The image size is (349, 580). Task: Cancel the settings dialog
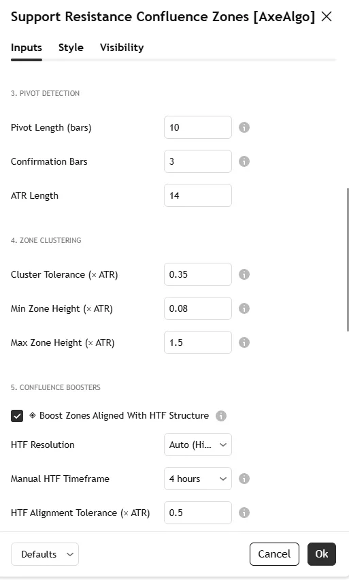(274, 554)
